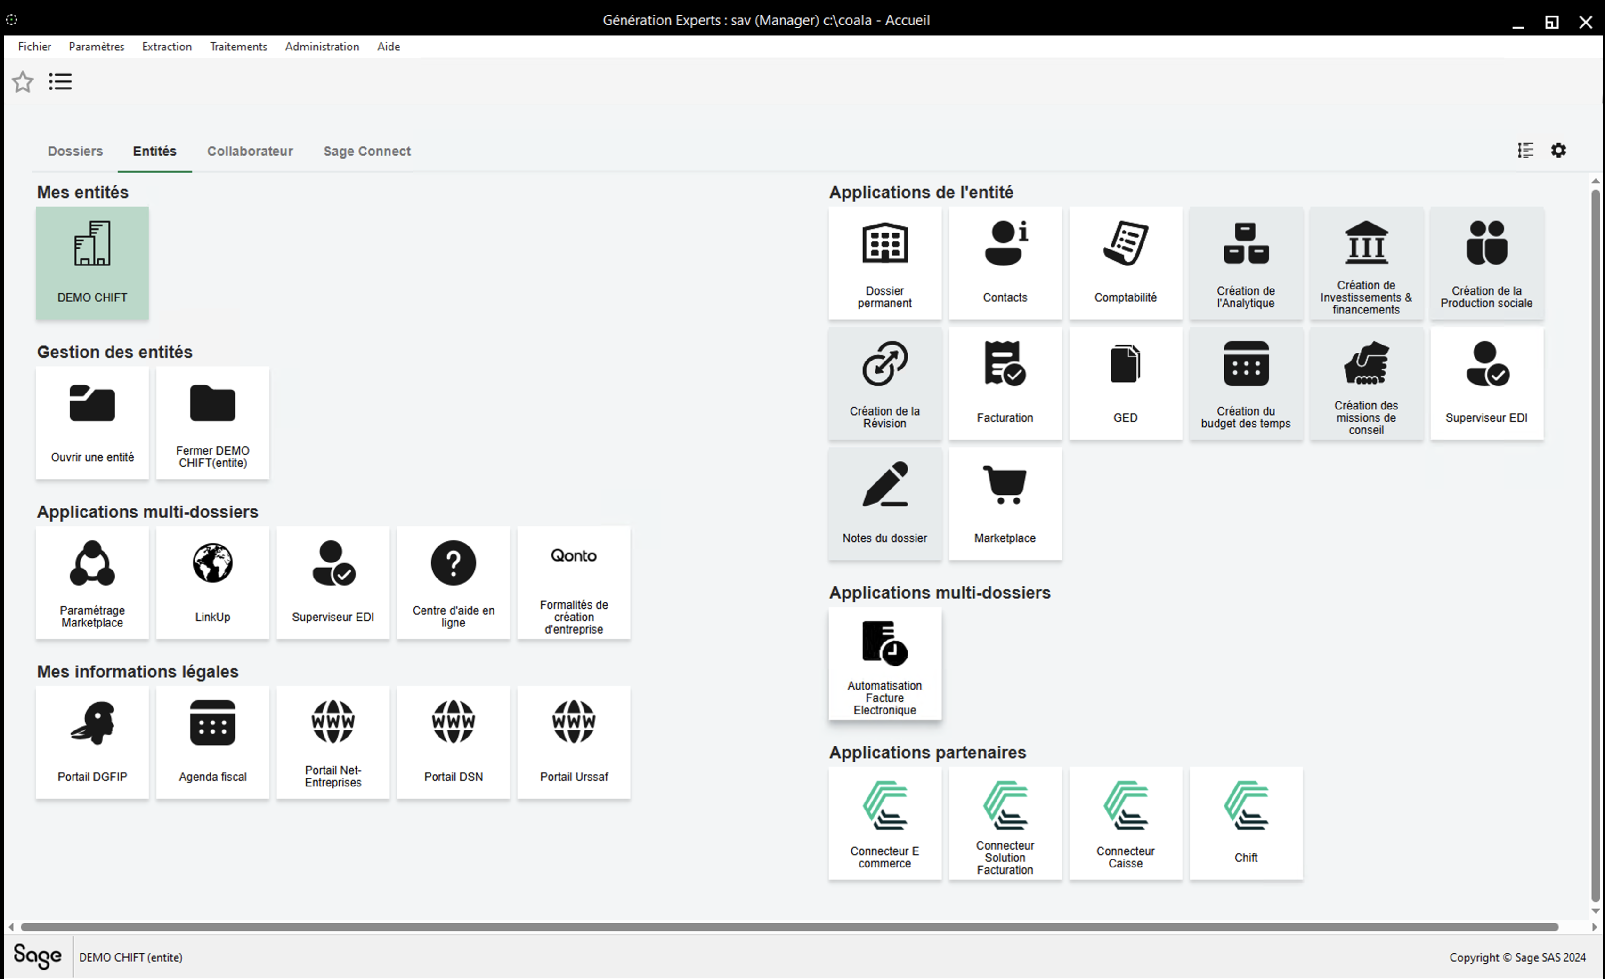Click the horizontal scrollbar right arrow
1605x979 pixels.
tap(1594, 927)
